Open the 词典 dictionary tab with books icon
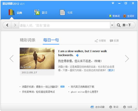 15,12
